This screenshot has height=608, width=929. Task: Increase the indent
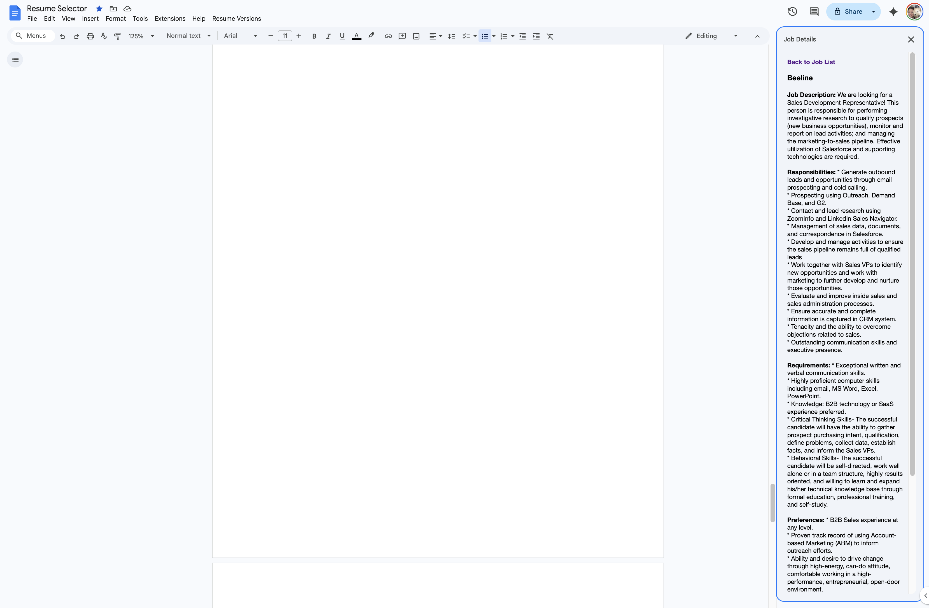point(536,36)
